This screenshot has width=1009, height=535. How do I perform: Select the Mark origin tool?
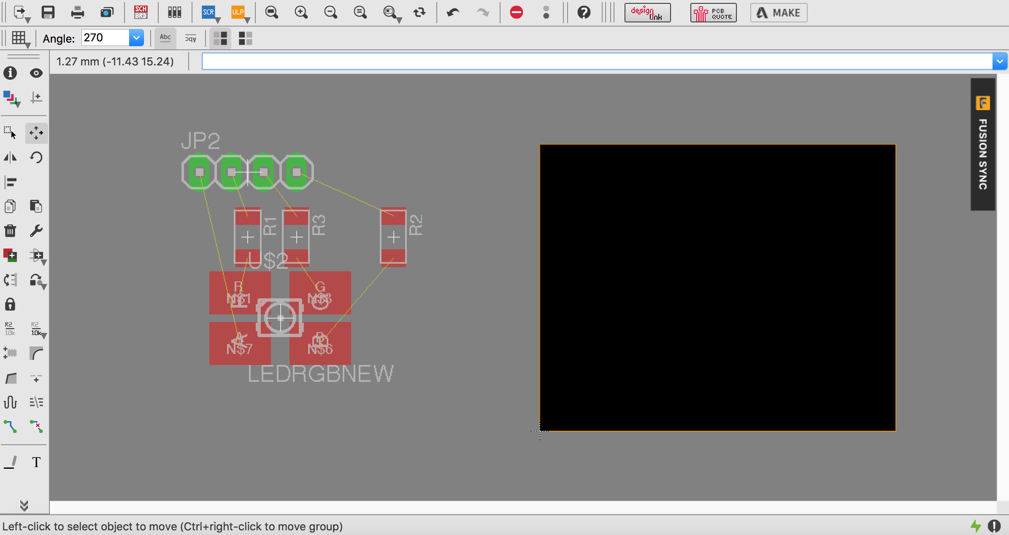coord(36,98)
